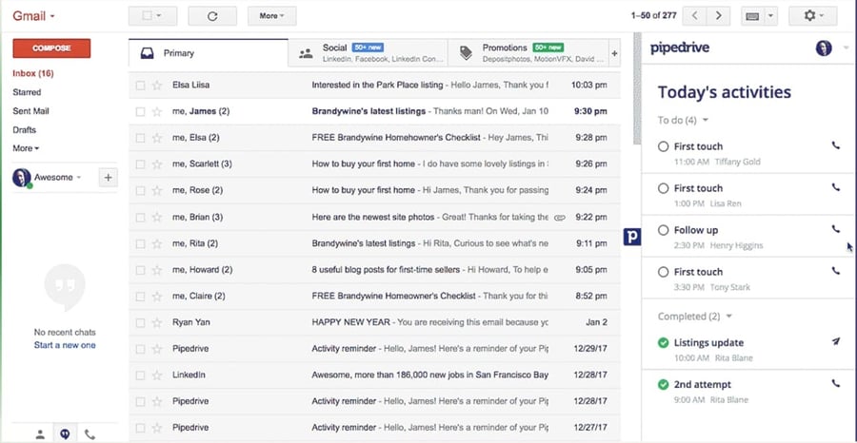The image size is (857, 443).
Task: Star the Elsa Liisa email
Action: coord(157,86)
